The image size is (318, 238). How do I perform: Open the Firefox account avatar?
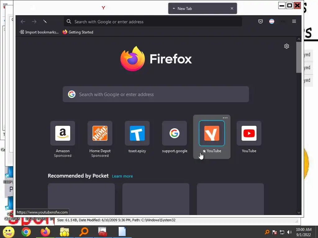click(x=271, y=21)
